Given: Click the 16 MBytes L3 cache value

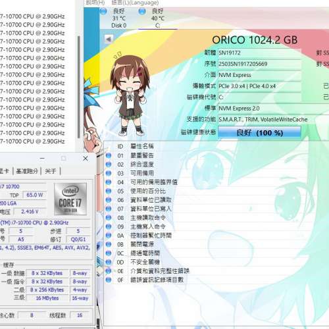Looking at the screenshot, I should (47, 298).
